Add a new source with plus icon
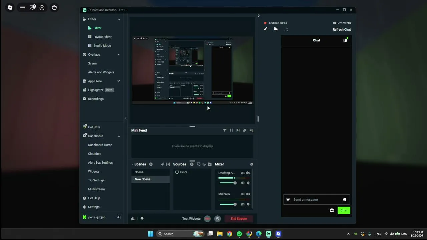 (192, 164)
